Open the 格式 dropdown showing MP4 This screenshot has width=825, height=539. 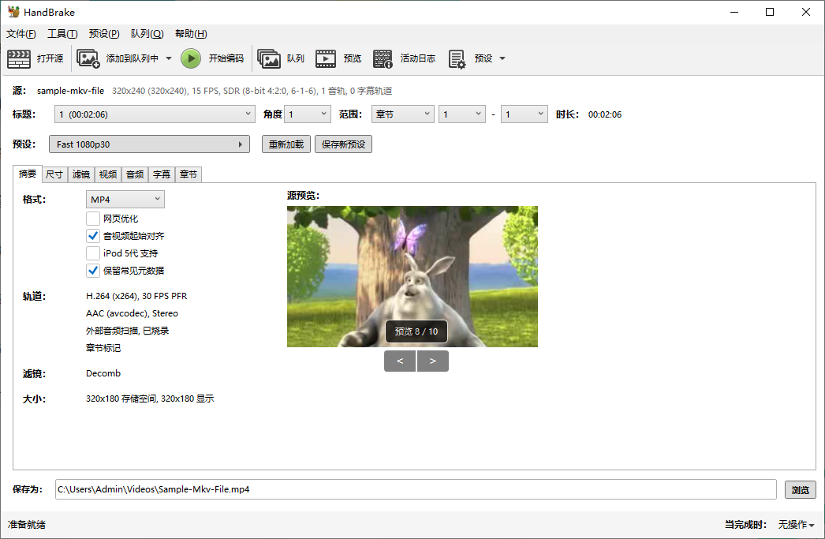pos(125,199)
